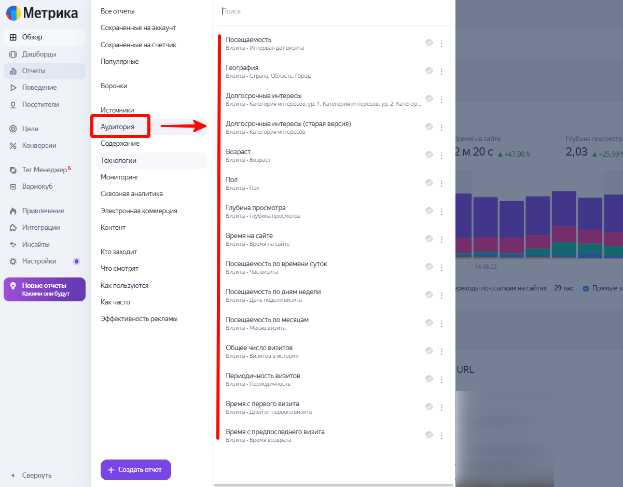Open Настройки in the sidebar
The width and height of the screenshot is (623, 487).
39,261
